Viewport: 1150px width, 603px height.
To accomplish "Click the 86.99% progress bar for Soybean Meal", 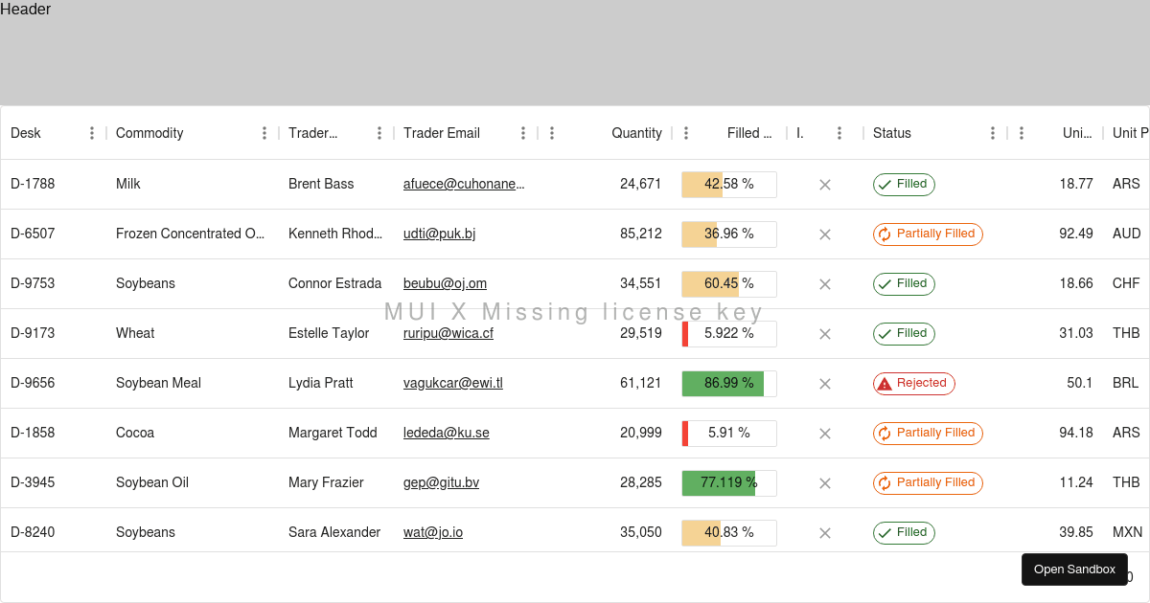I will [x=728, y=383].
